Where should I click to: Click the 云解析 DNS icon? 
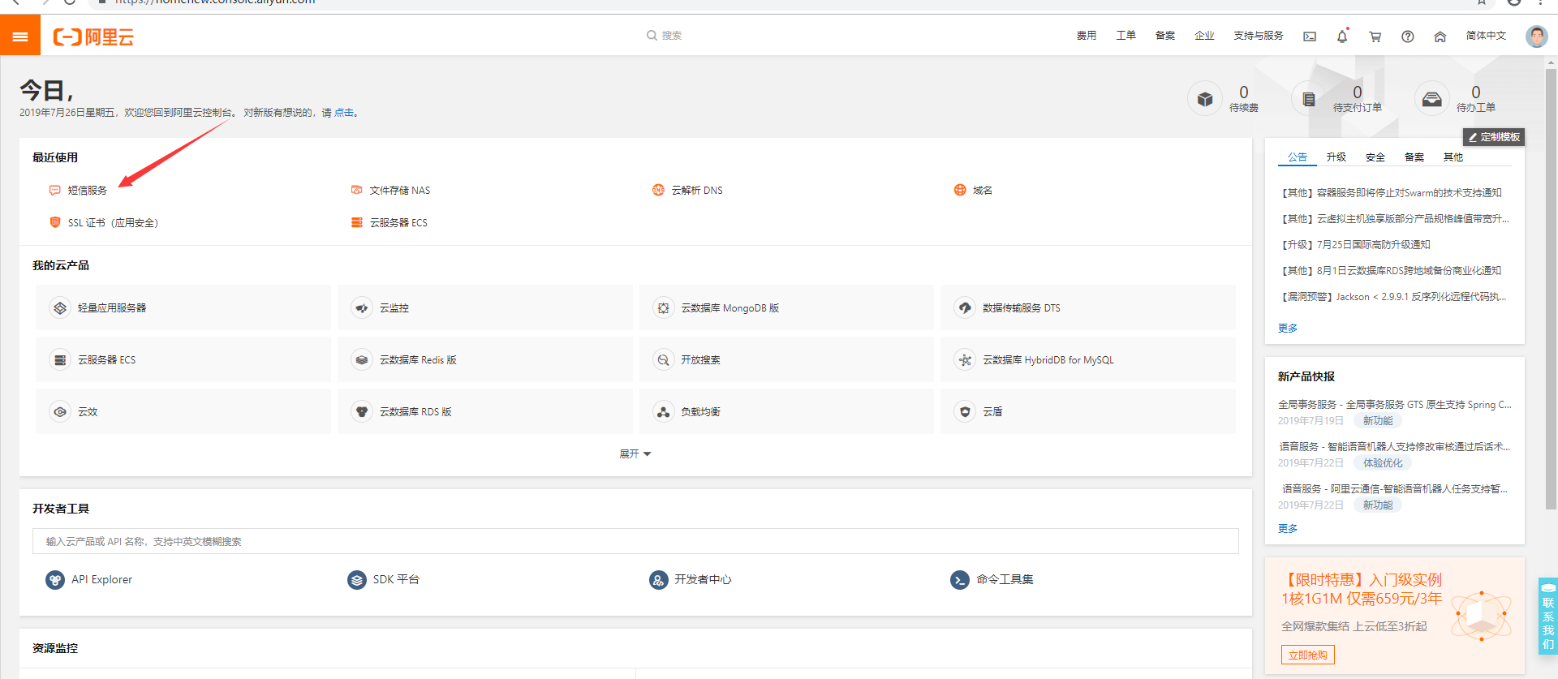658,190
